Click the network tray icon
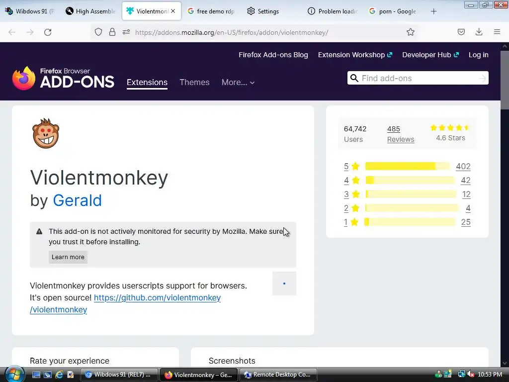Viewport: 509px width, 382px height. pos(461,375)
